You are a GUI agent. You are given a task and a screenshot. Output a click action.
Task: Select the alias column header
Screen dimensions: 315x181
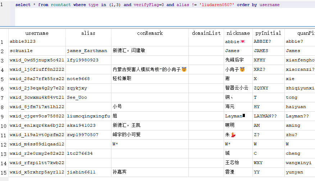(x=88, y=33)
